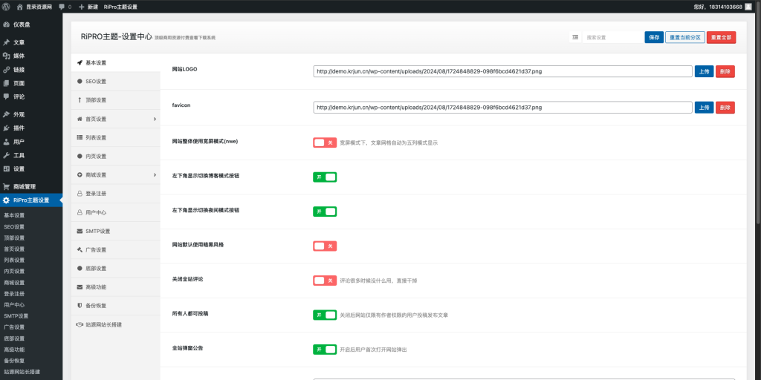Click the 外观 appearance brush icon
The height and width of the screenshot is (380, 761).
[x=6, y=115]
